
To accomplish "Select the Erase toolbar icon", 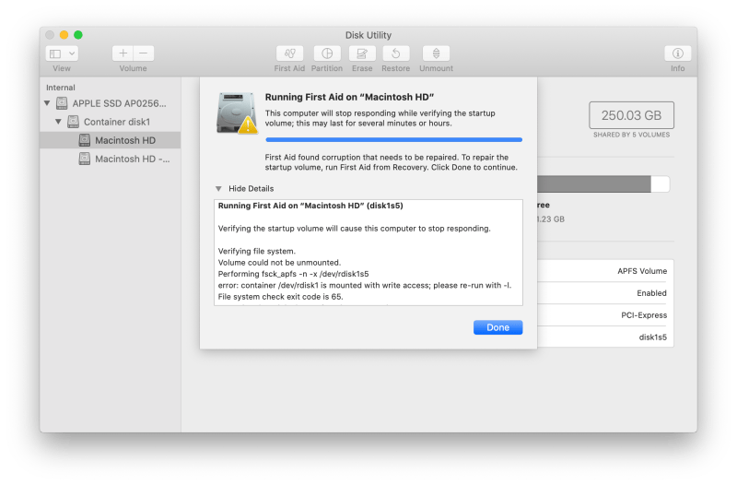I will (x=362, y=53).
